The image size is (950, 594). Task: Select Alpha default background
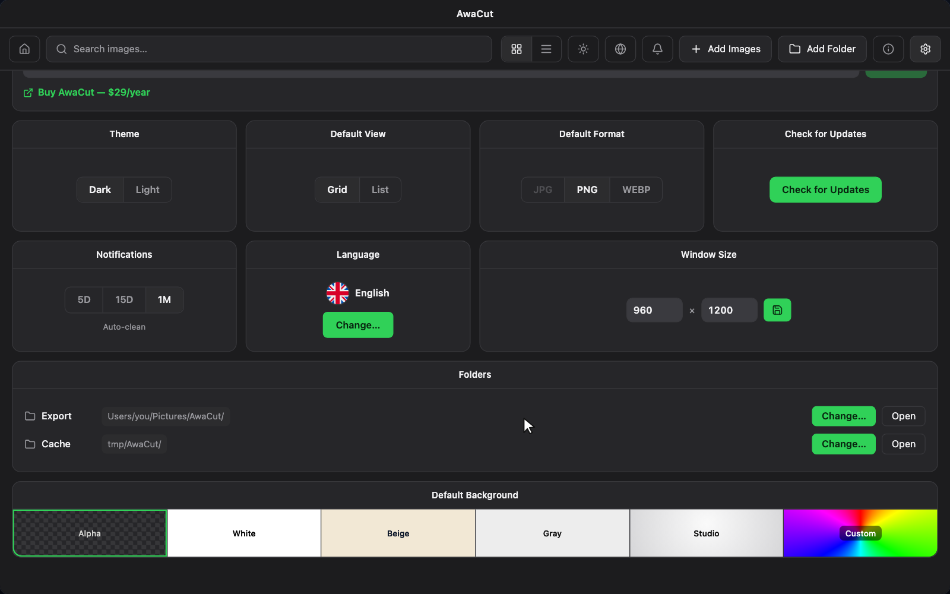coord(90,533)
